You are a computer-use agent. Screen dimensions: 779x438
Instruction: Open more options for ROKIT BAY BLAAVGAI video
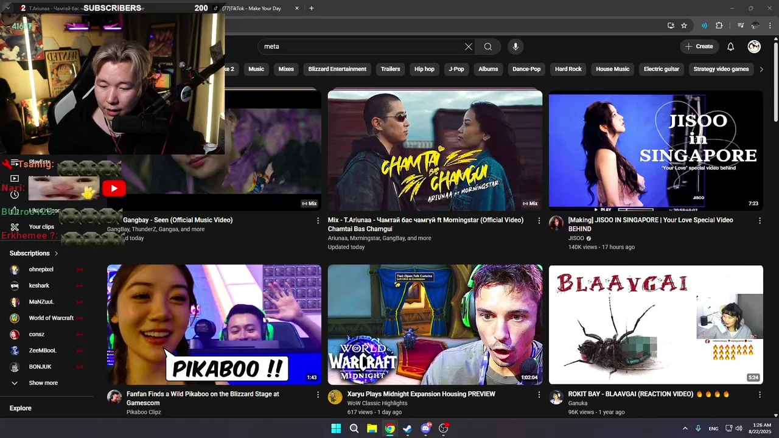coord(760,395)
